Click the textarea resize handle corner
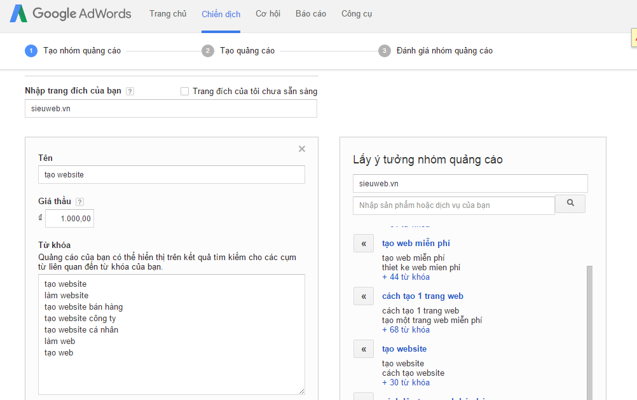This screenshot has width=637, height=400. click(301, 391)
